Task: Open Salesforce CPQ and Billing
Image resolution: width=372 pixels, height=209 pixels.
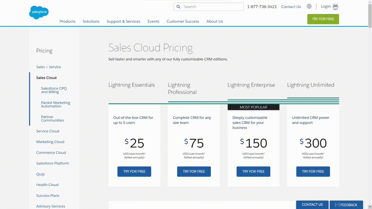Action: pyautogui.click(x=54, y=90)
